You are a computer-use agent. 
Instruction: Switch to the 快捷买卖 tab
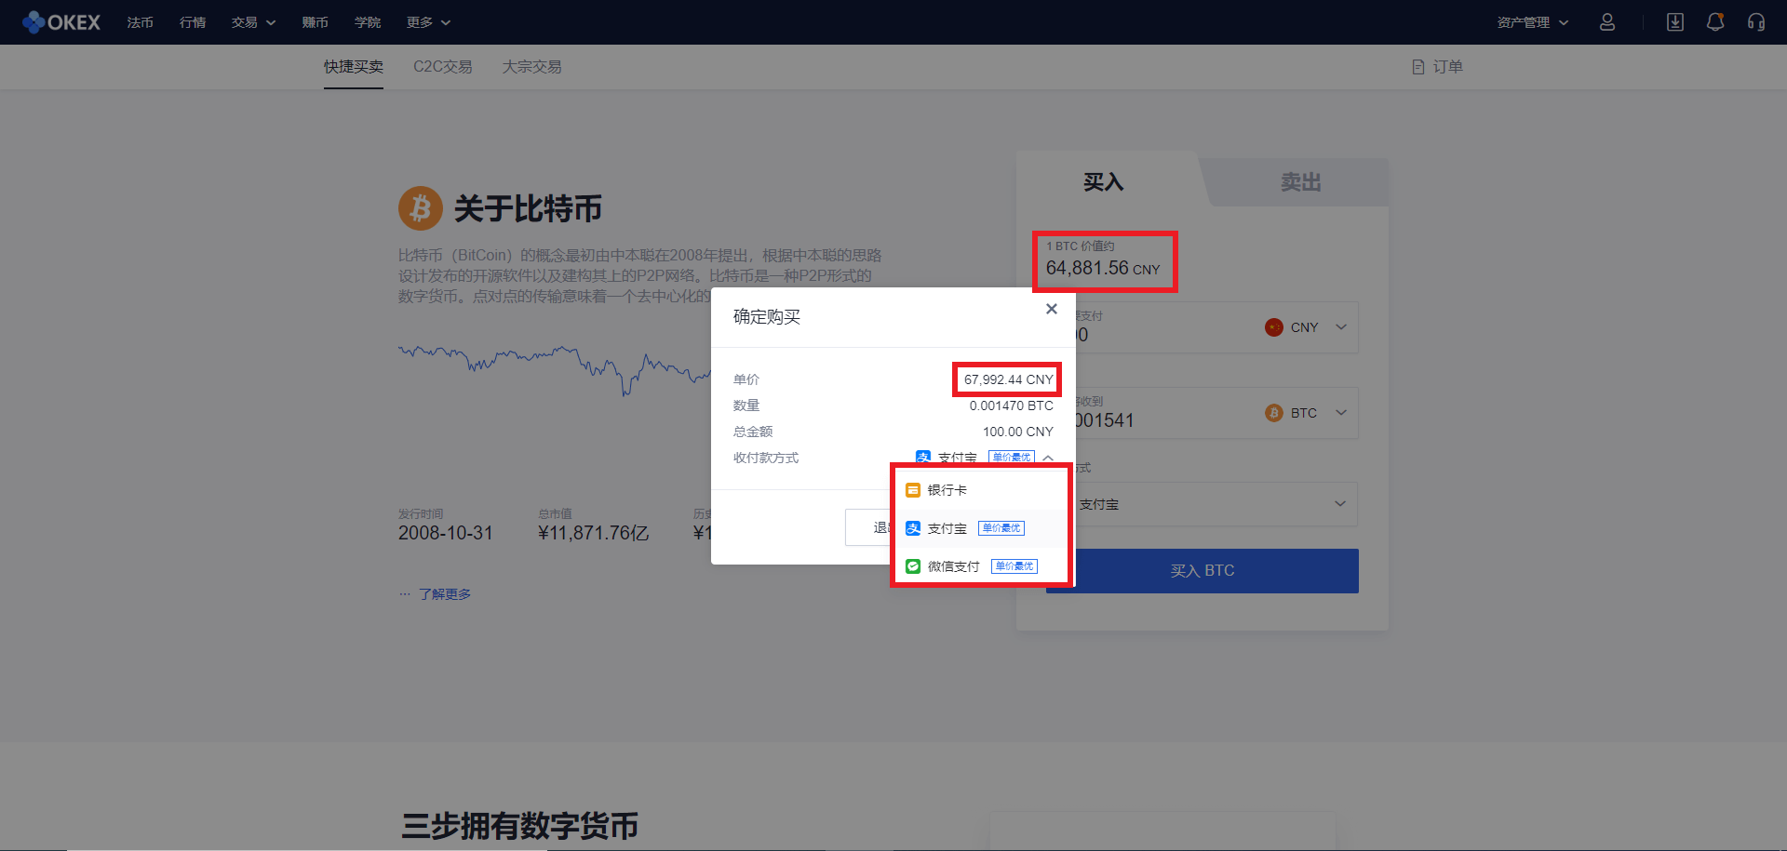tap(354, 67)
